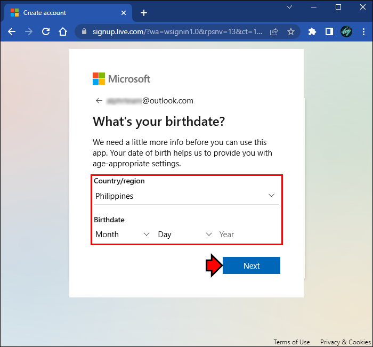Open the Country/region dropdown showing Philippines

186,196
